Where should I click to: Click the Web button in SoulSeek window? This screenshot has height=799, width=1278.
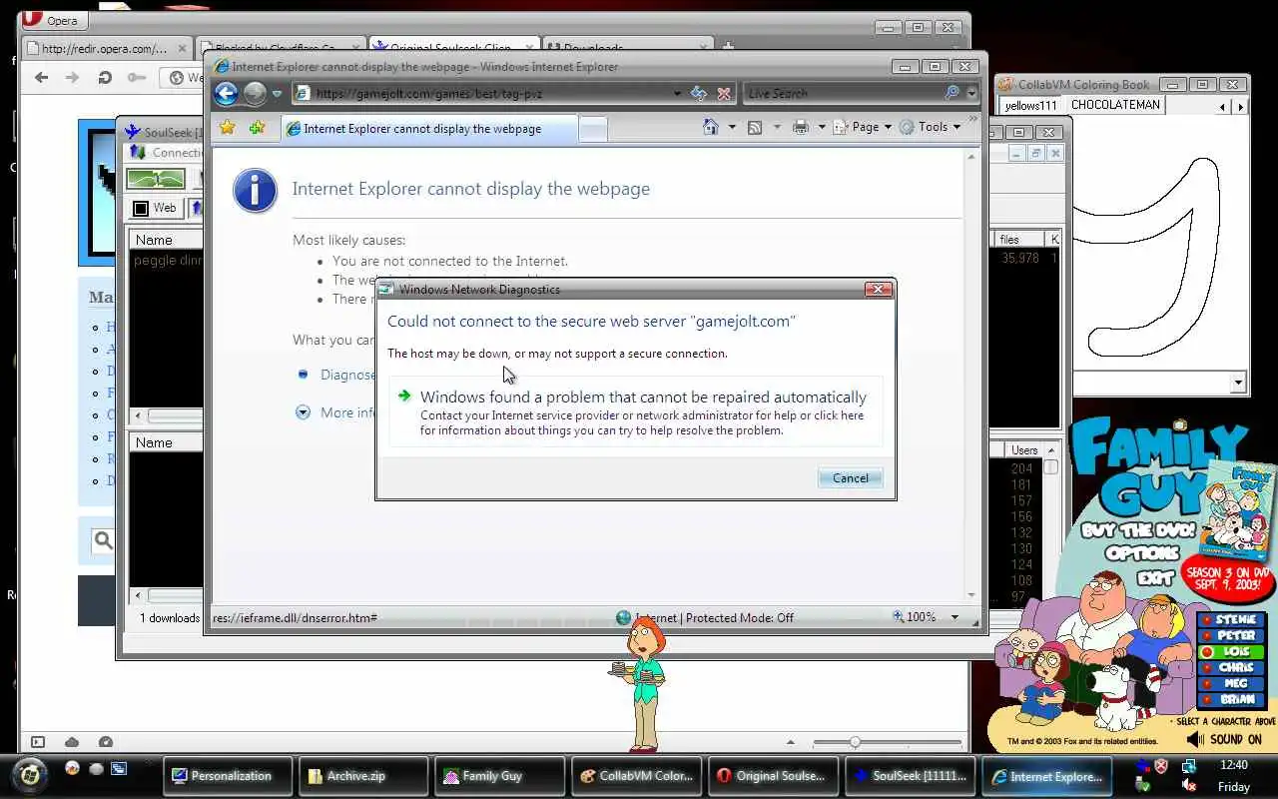coord(155,208)
